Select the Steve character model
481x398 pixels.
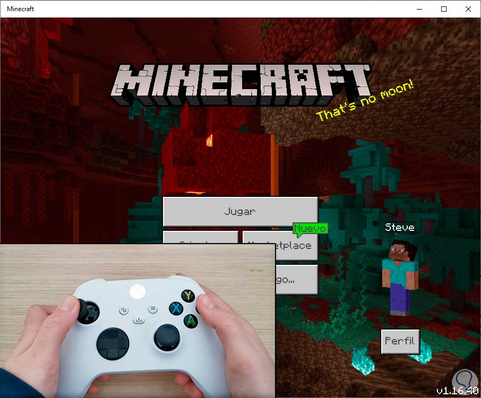pos(400,278)
